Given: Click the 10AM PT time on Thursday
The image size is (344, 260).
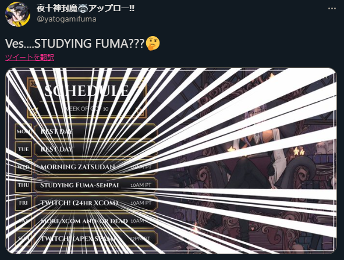Looking at the screenshot, I should [141, 185].
